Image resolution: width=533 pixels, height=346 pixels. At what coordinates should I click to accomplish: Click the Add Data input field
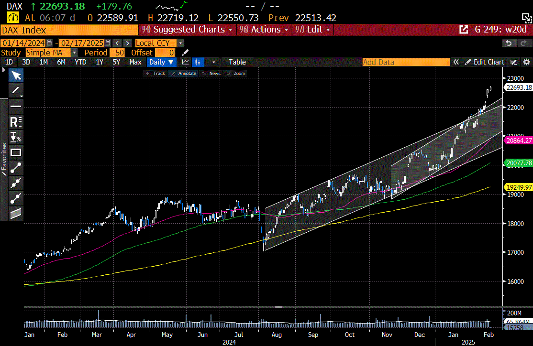pyautogui.click(x=406, y=62)
